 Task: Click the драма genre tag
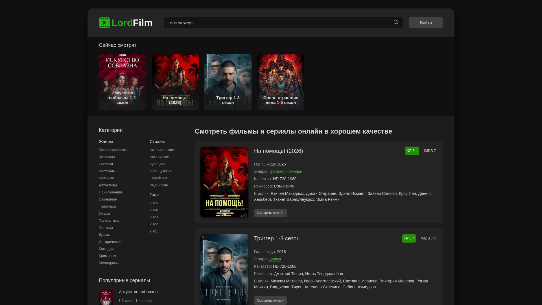point(275,259)
